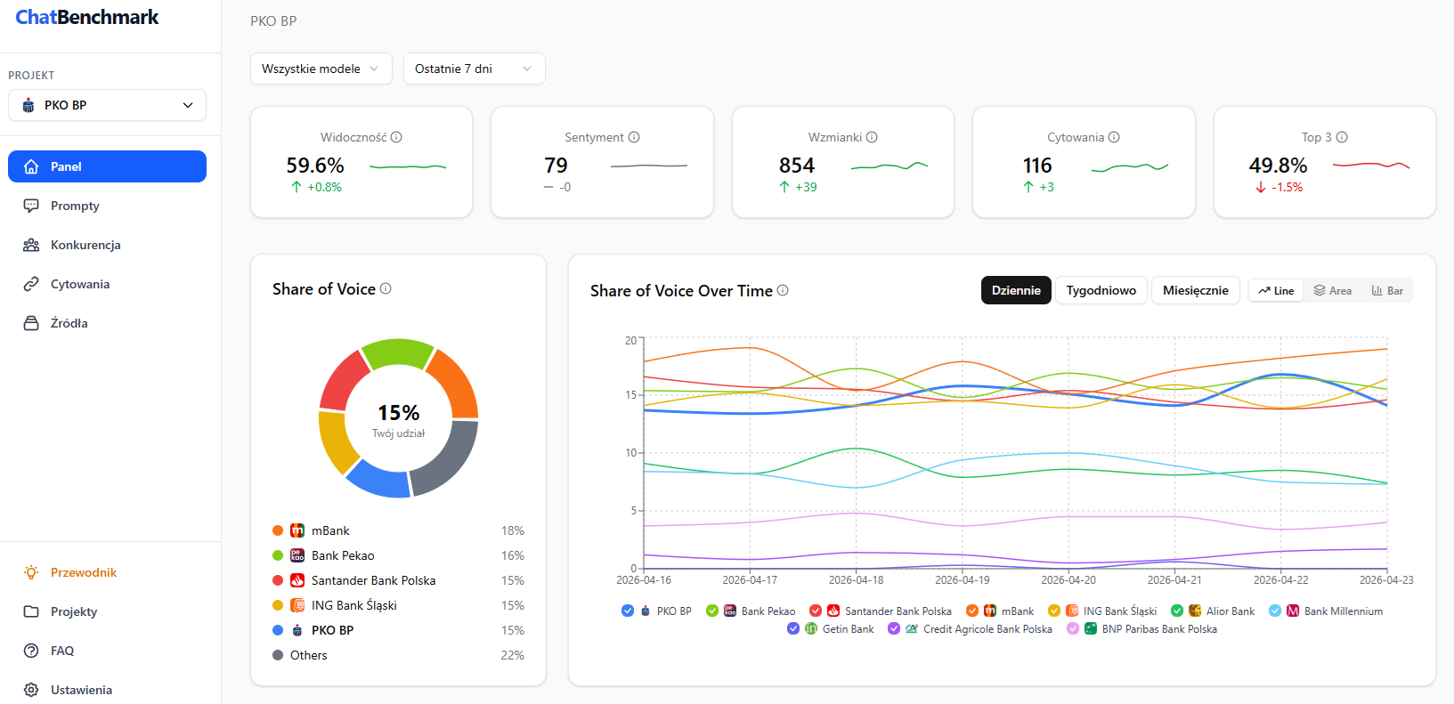Viewport: 1454px width, 704px height.
Task: Select the Dziennie interval
Action: (x=1016, y=290)
